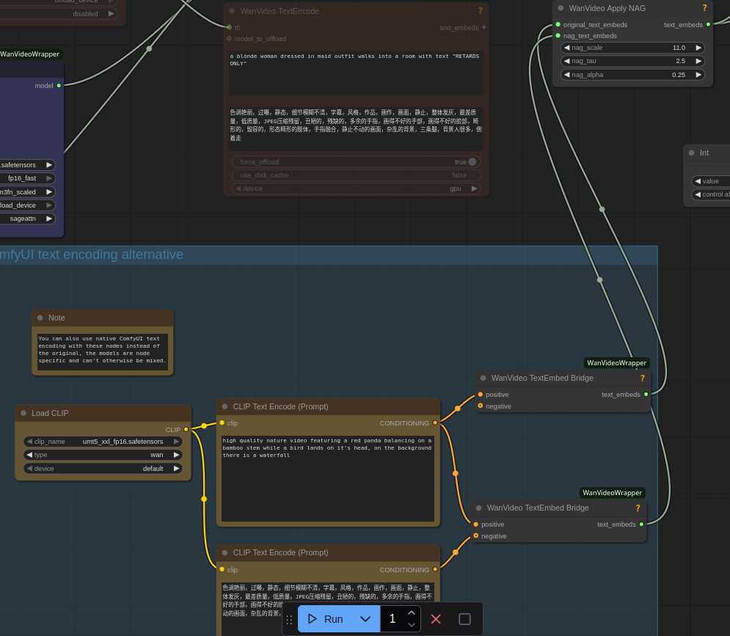Viewport: 730px width, 636px height.
Task: Click the text_embeds output port on WanVideo Apply NAG
Action: (x=709, y=25)
